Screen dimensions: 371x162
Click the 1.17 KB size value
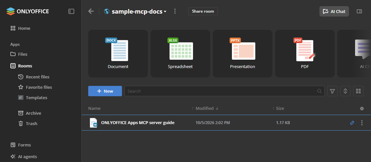point(283,123)
